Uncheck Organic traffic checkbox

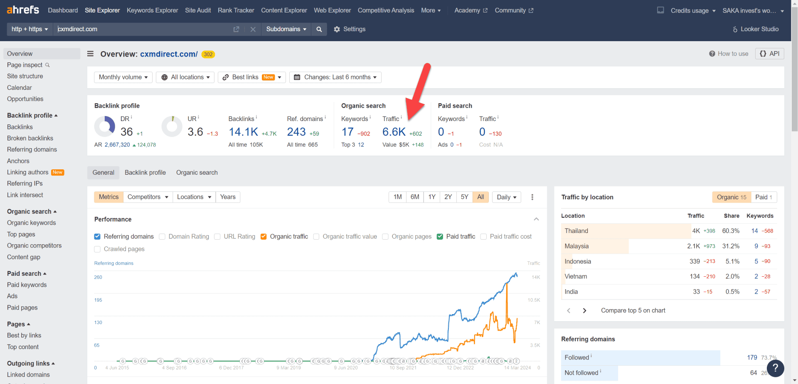point(264,237)
